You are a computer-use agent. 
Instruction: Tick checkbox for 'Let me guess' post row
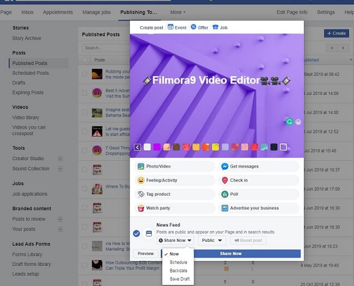[x=84, y=131]
